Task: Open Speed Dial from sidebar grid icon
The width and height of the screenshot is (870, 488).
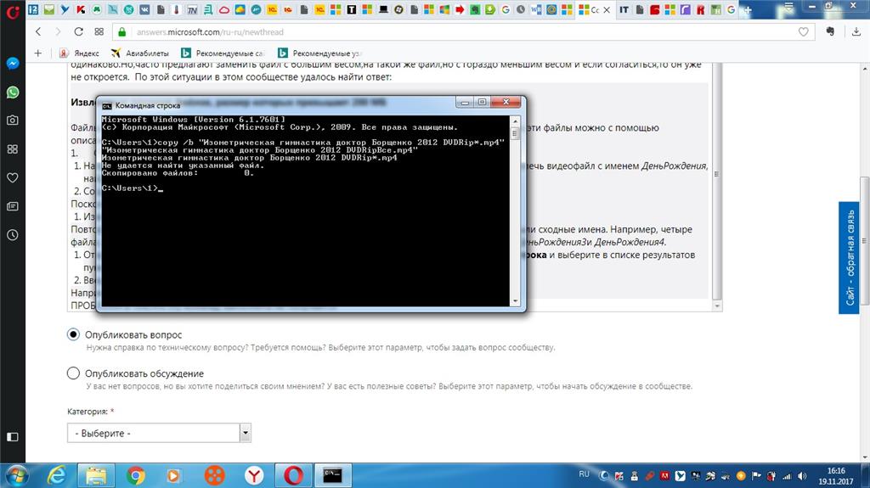Action: pos(12,149)
